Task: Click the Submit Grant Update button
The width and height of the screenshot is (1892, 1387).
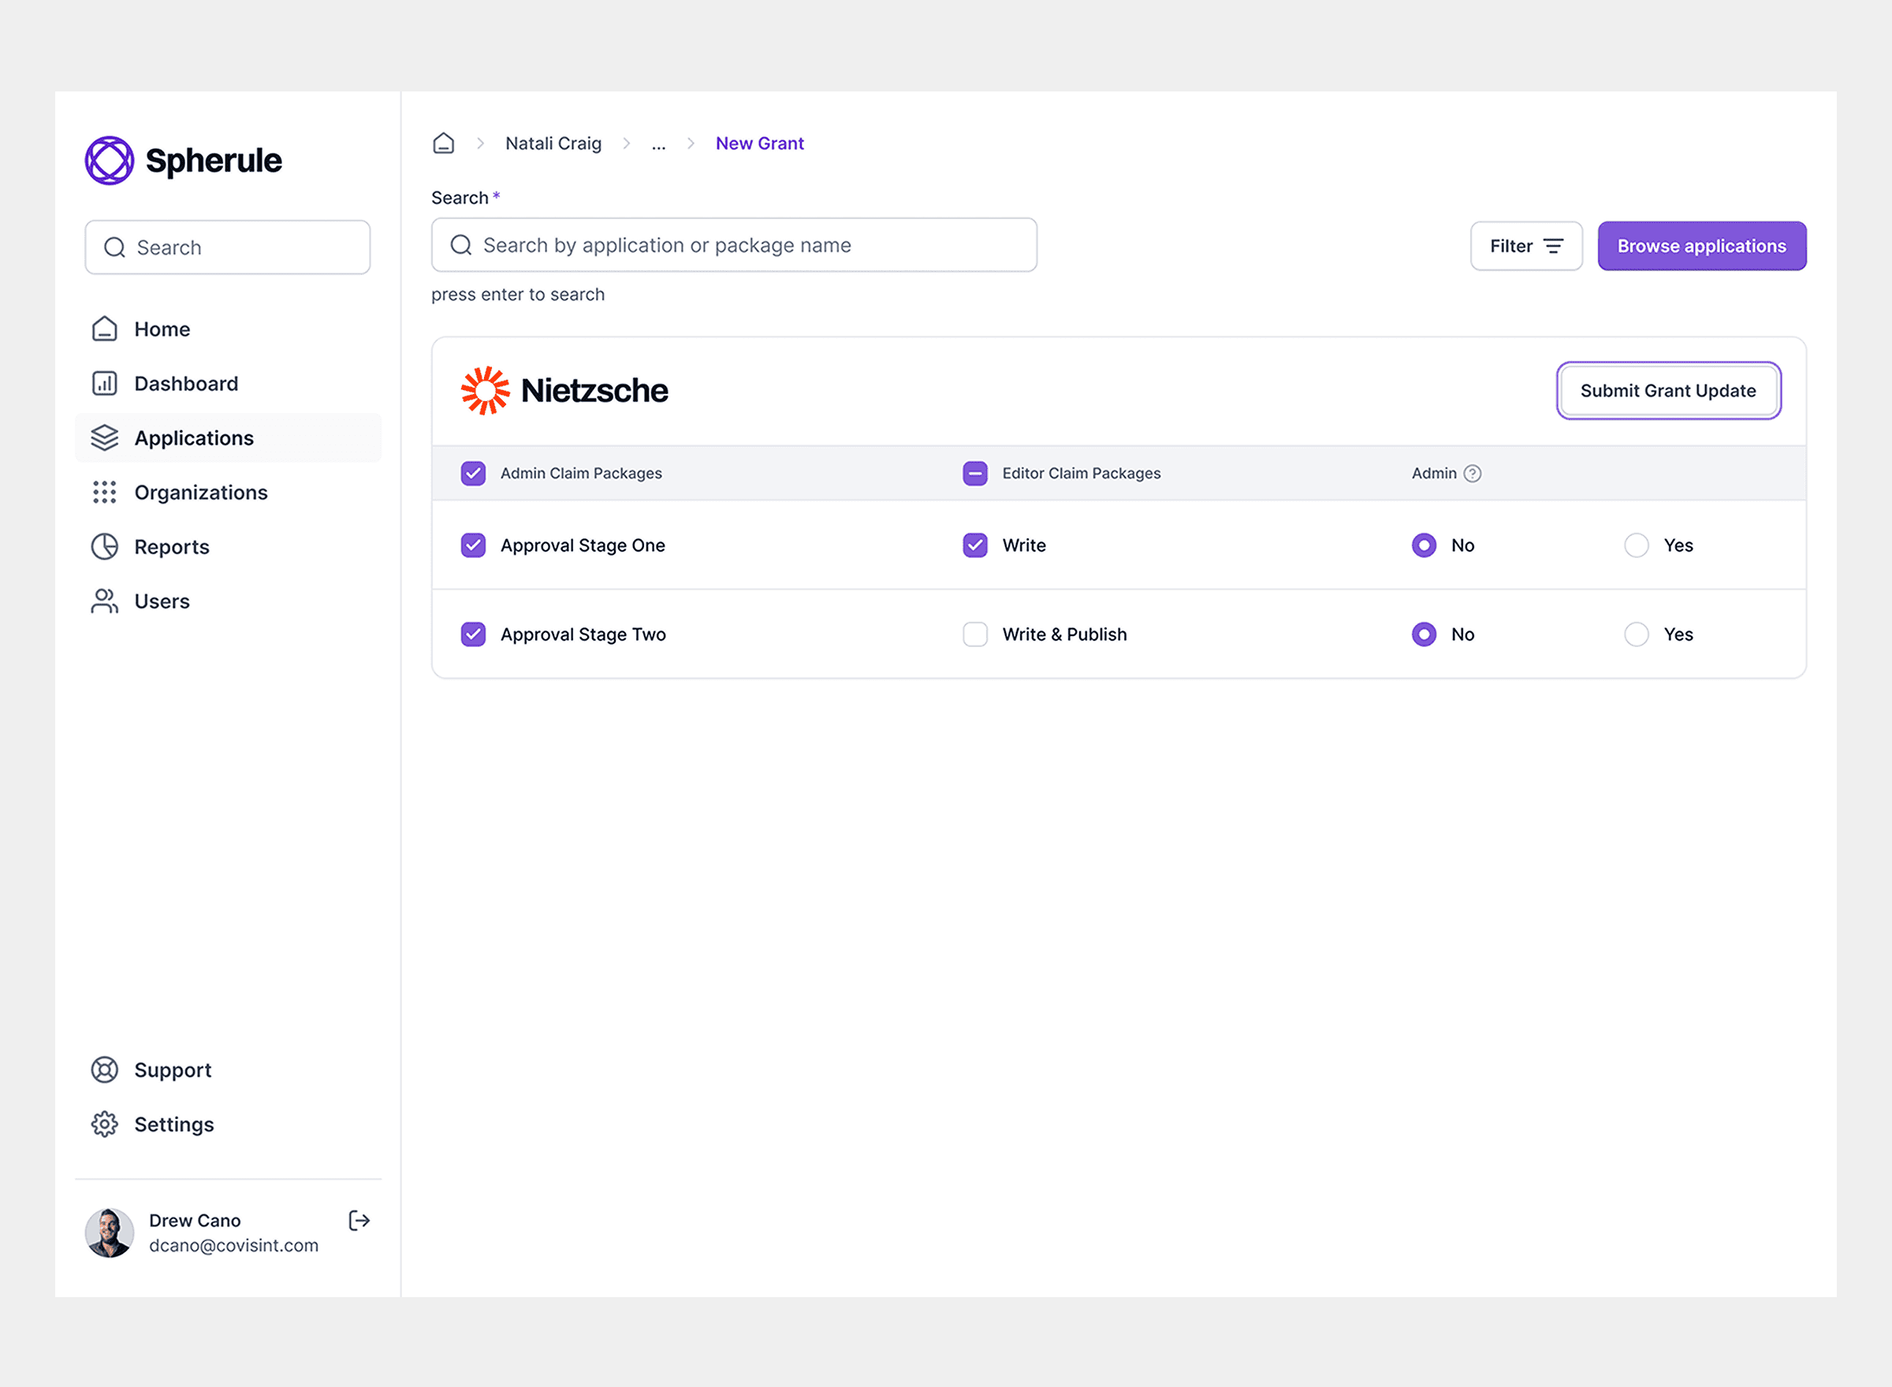Action: [x=1668, y=390]
